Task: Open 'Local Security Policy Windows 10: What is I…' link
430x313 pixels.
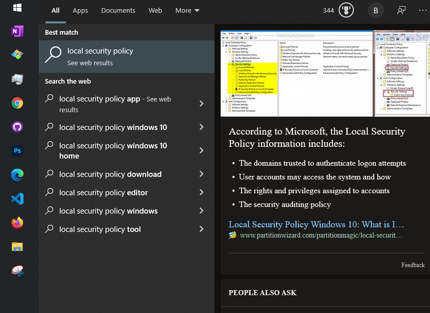Action: tap(316, 224)
